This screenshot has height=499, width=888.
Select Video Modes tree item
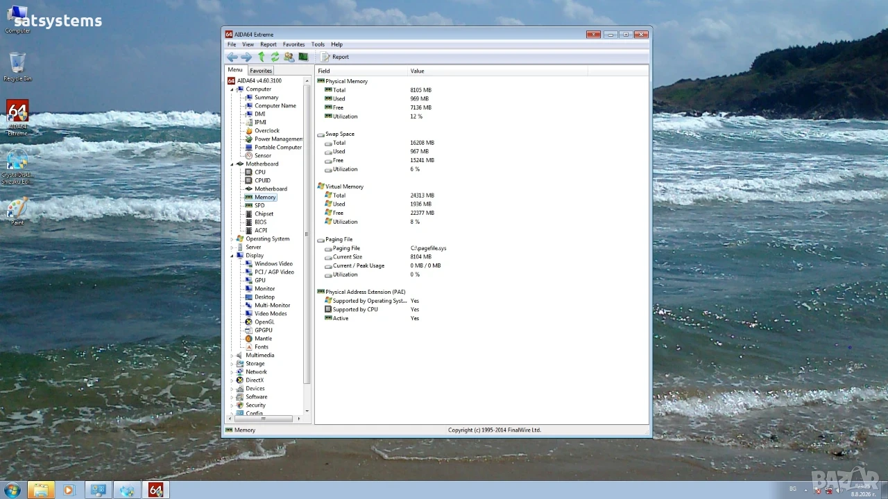pyautogui.click(x=271, y=314)
